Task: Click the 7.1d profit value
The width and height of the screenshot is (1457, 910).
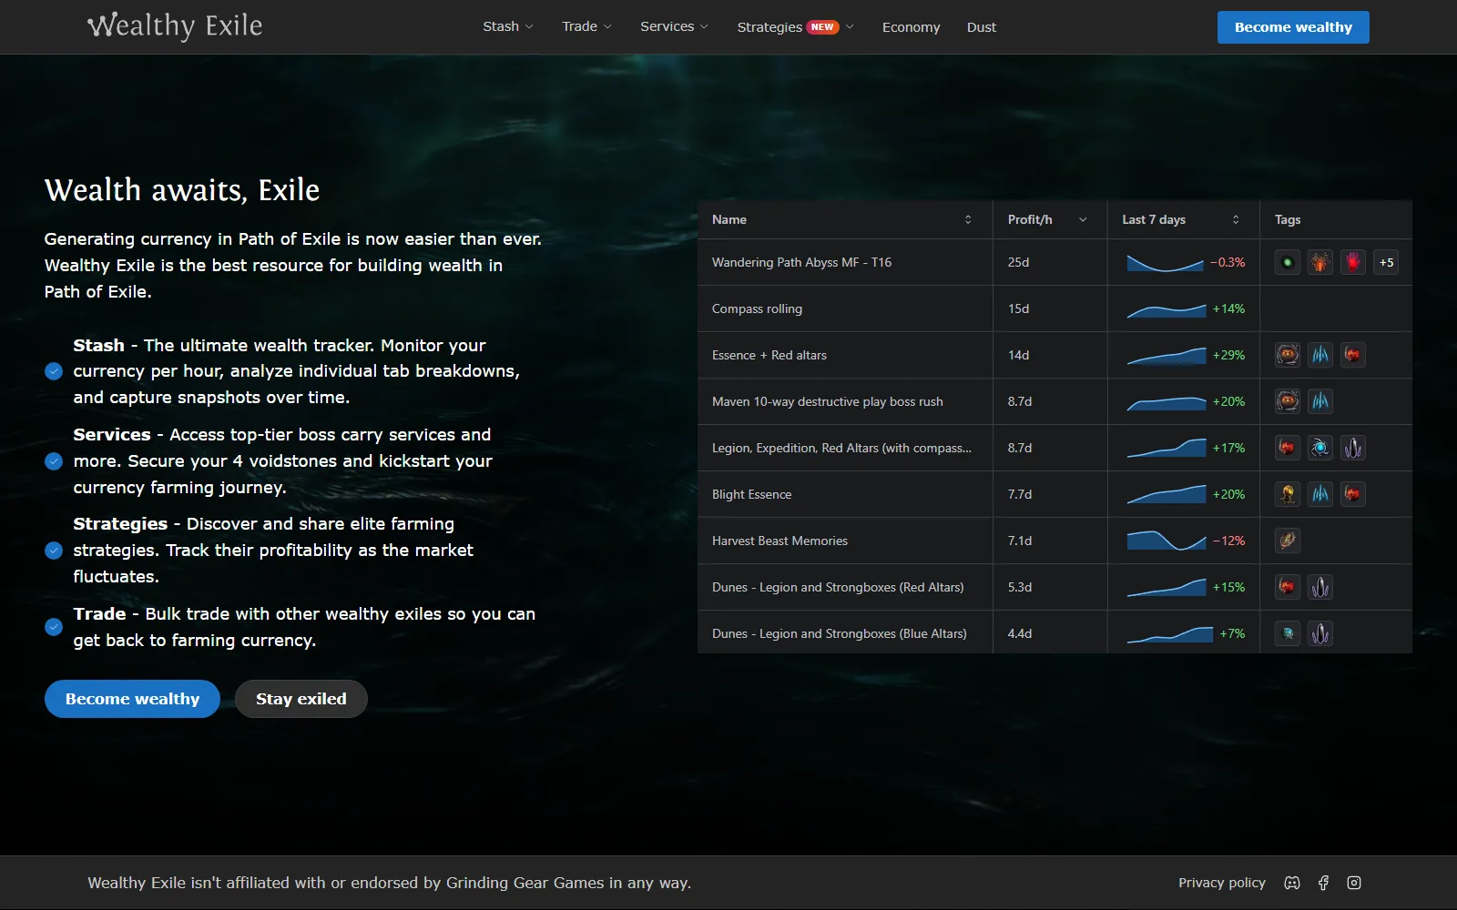Action: pos(1020,541)
